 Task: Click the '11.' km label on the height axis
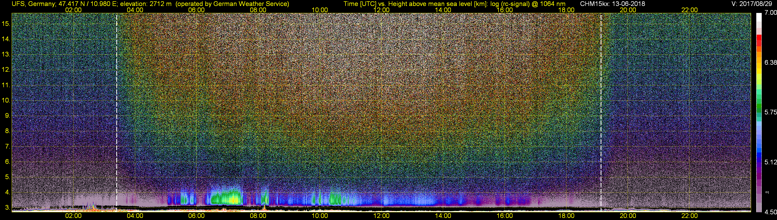click(x=6, y=85)
